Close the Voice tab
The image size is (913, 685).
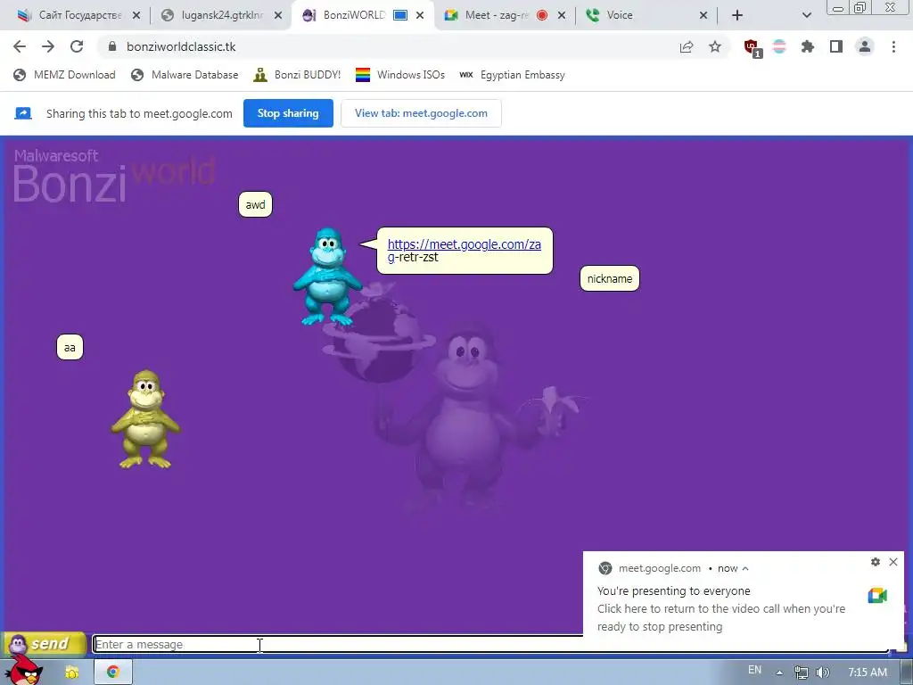click(x=703, y=15)
